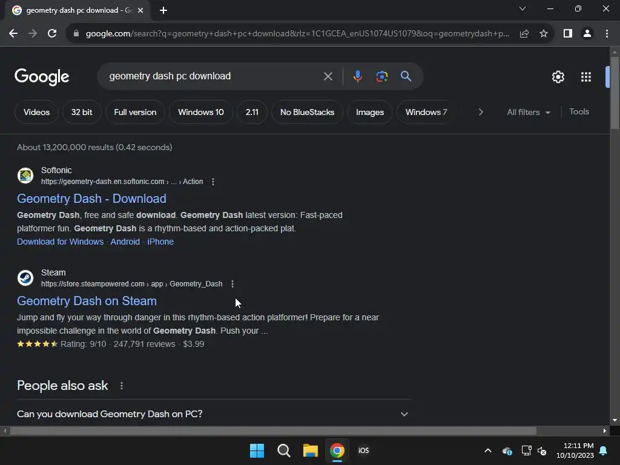Reload the current page
This screenshot has height=465, width=620.
(x=52, y=34)
